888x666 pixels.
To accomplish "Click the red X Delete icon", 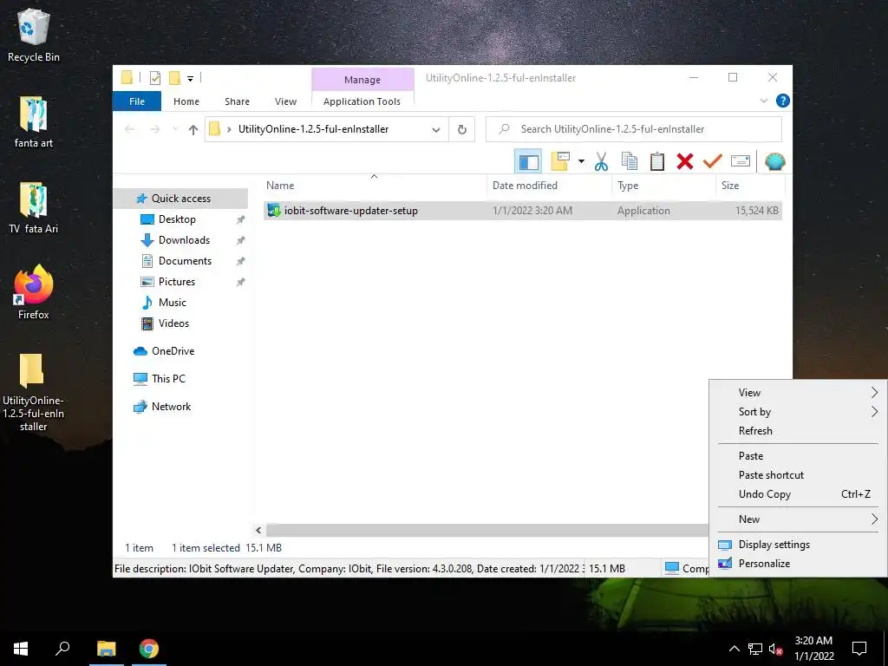I will point(685,161).
